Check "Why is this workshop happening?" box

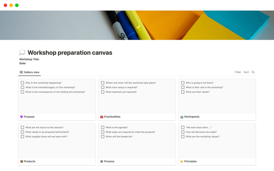point(22,83)
